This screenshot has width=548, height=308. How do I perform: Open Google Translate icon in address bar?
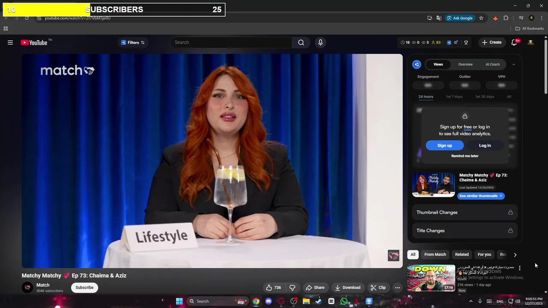tap(439, 18)
